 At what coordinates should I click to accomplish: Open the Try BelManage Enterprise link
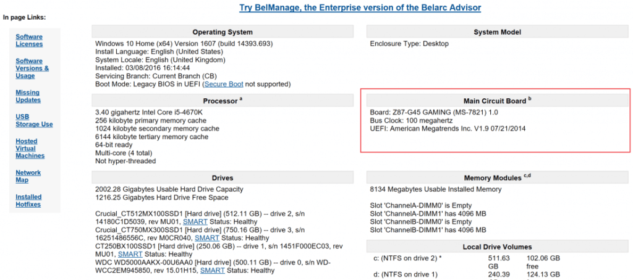[x=360, y=8]
